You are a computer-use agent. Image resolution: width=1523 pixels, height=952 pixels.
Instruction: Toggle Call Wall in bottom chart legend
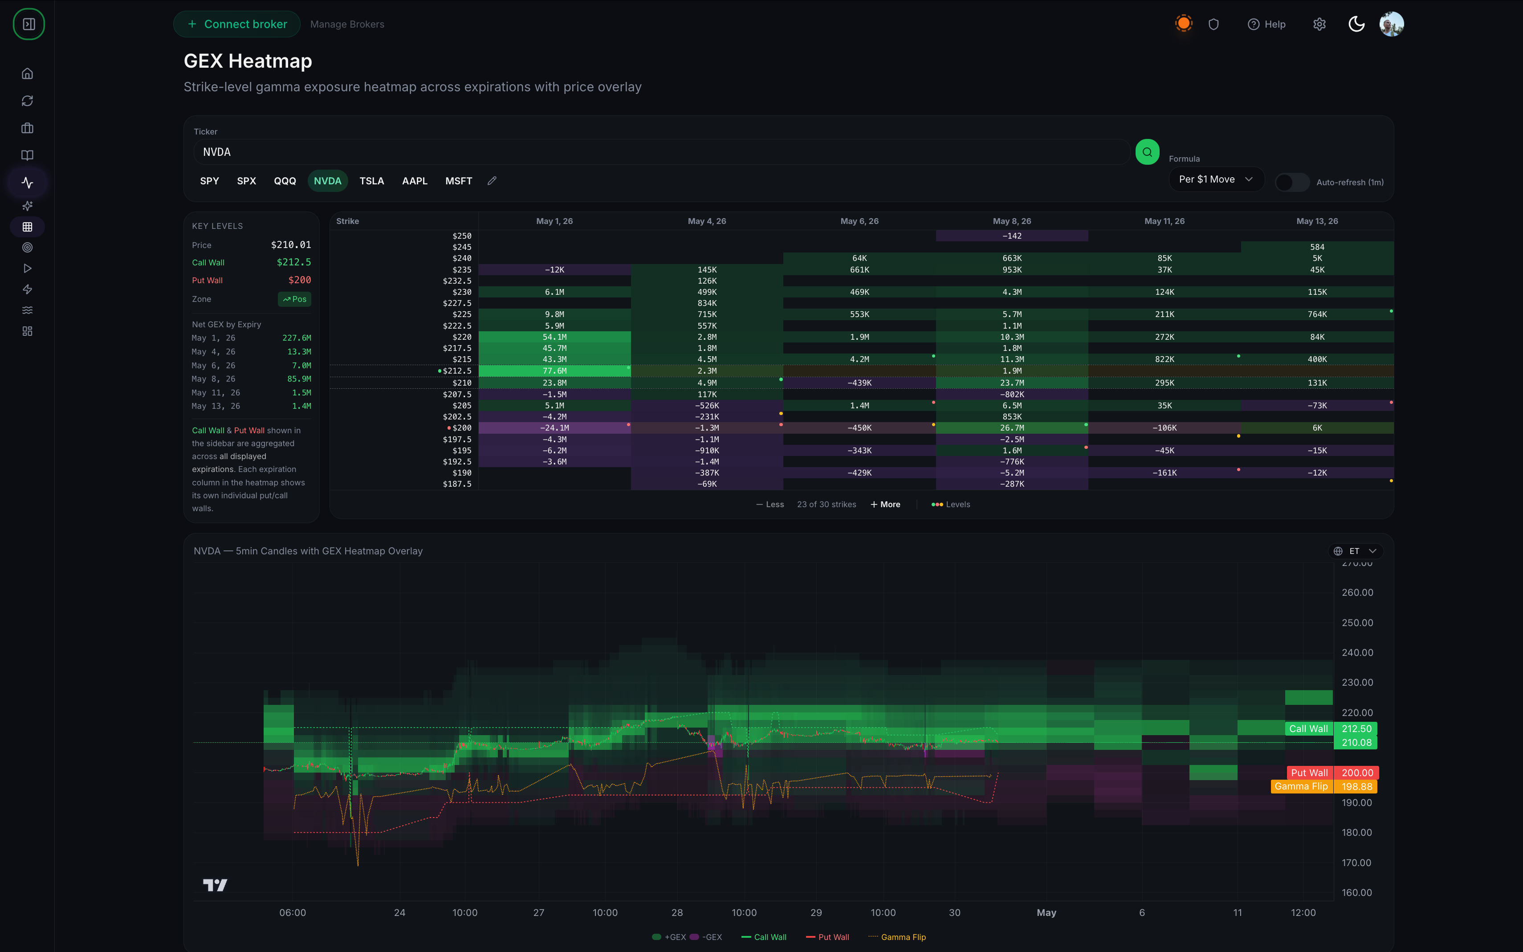[x=764, y=937]
